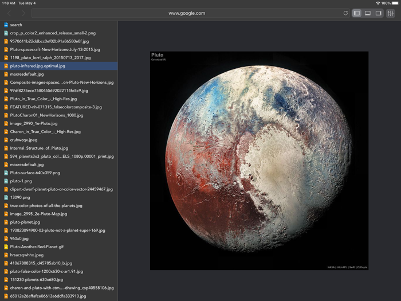Toggle the right sidebar panel

point(379,13)
